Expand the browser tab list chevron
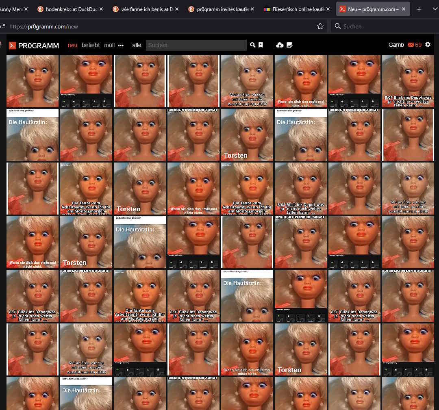The height and width of the screenshot is (410, 439). (x=433, y=9)
